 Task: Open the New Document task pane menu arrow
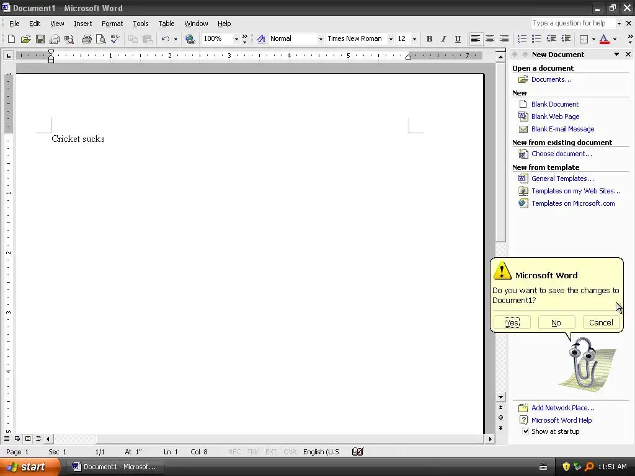click(616, 55)
